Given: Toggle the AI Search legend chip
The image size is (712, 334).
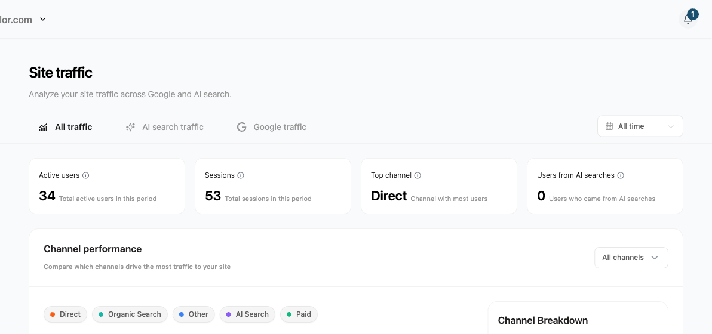Looking at the screenshot, I should coord(247,314).
